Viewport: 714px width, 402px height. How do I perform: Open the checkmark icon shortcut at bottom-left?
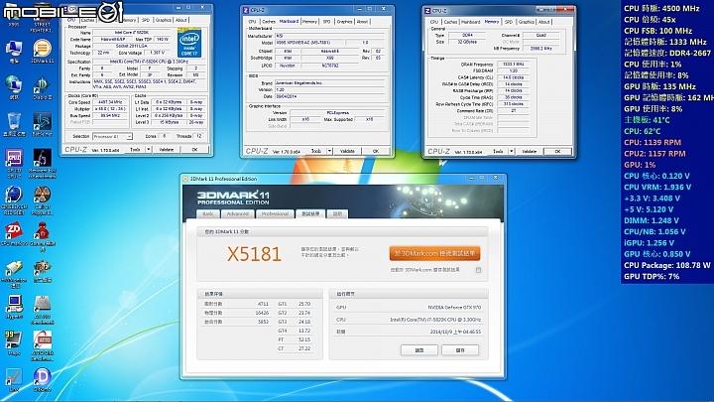[x=14, y=379]
